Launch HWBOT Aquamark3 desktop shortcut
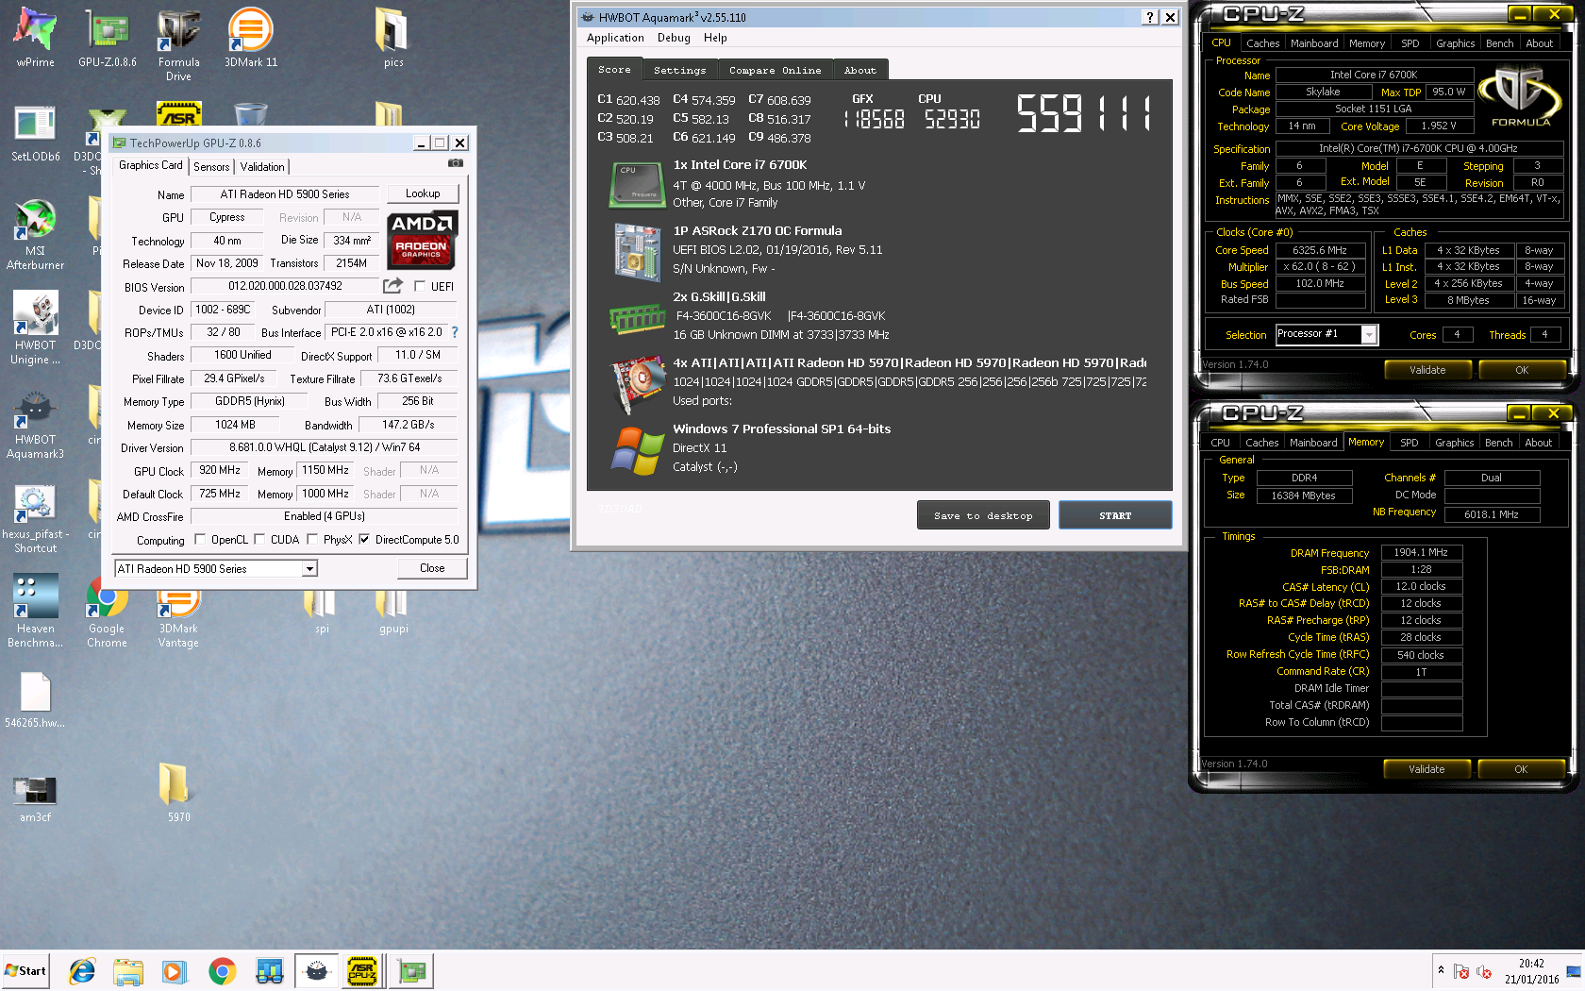This screenshot has width=1585, height=991. tap(35, 423)
